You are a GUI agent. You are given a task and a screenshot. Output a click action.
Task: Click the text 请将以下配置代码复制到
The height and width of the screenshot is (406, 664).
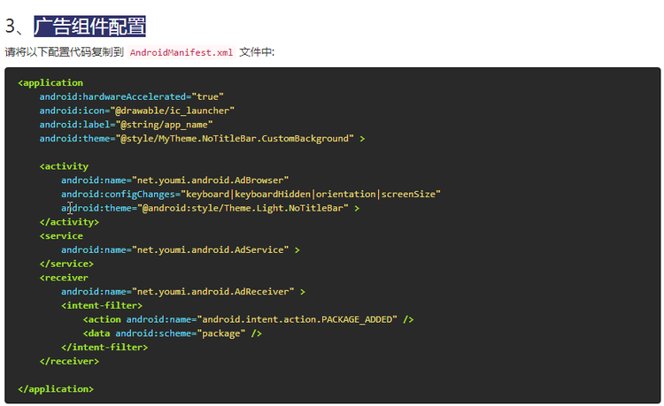(64, 52)
